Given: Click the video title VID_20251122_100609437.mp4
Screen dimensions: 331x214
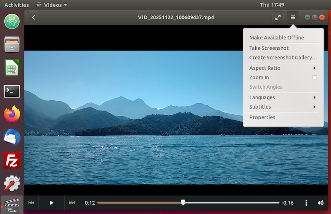Looking at the screenshot, I should click(x=176, y=17).
